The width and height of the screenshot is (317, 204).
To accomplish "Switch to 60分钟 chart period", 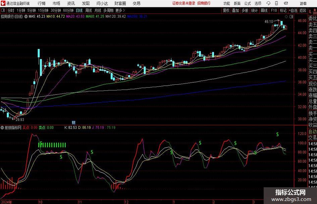I will [x=68, y=10].
